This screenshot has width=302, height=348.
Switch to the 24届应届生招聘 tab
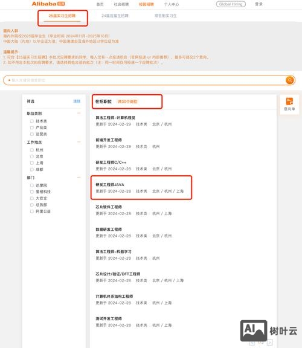115,16
